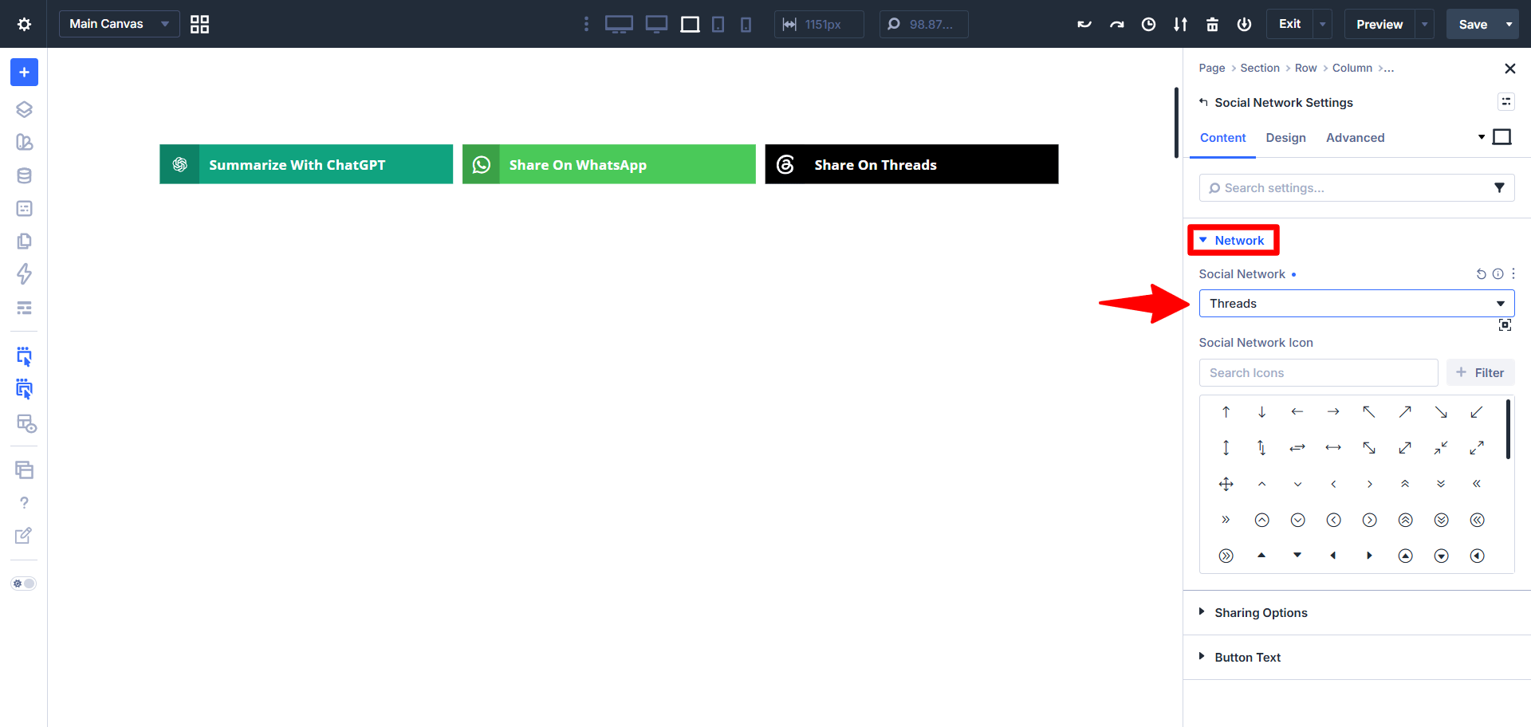Go to Row in breadcrumb

pyautogui.click(x=1305, y=69)
